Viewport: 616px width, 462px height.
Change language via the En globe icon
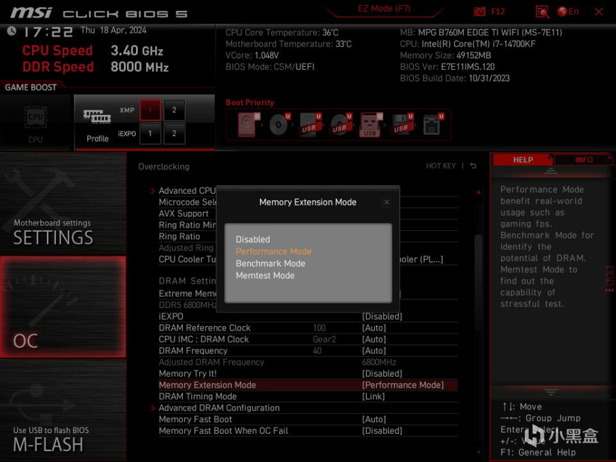(568, 12)
